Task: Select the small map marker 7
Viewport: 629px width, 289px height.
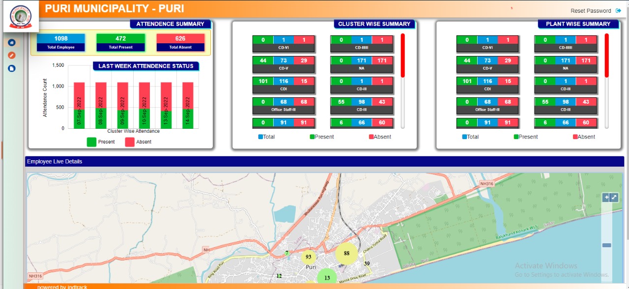Action: tap(287, 254)
